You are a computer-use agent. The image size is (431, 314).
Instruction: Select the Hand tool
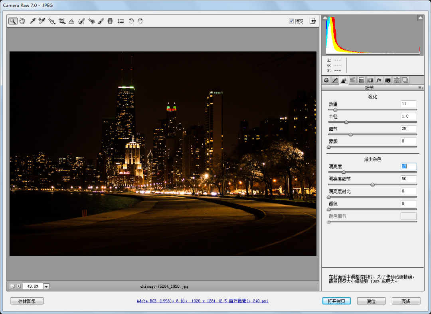click(x=22, y=21)
